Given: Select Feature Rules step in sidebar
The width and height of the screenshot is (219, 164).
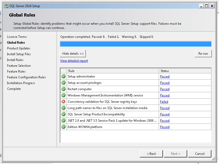Looking at the screenshot, I should point(16,71).
